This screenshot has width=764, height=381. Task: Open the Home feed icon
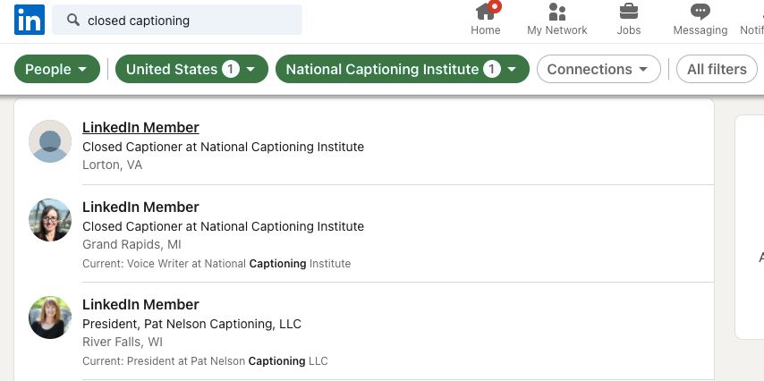click(486, 12)
